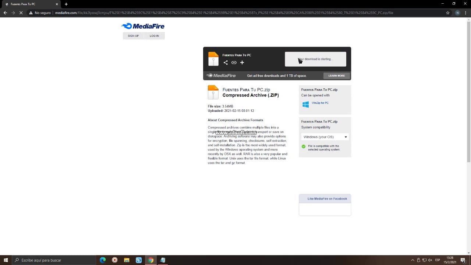The image size is (471, 265).
Task: Click the orange zip icon beside file details
Action: coord(213,92)
